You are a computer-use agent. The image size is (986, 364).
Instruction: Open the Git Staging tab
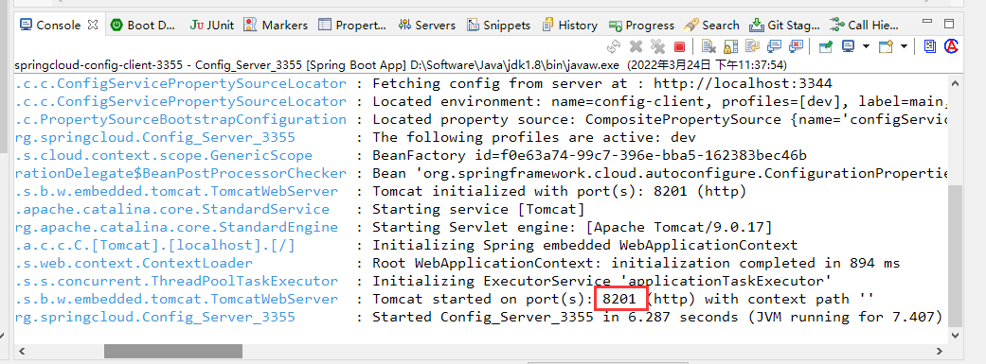point(785,26)
